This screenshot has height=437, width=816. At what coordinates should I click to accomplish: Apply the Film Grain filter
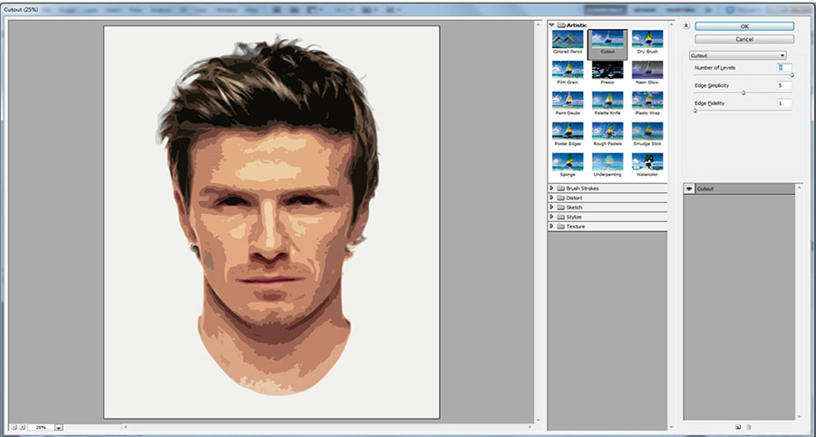[x=568, y=71]
